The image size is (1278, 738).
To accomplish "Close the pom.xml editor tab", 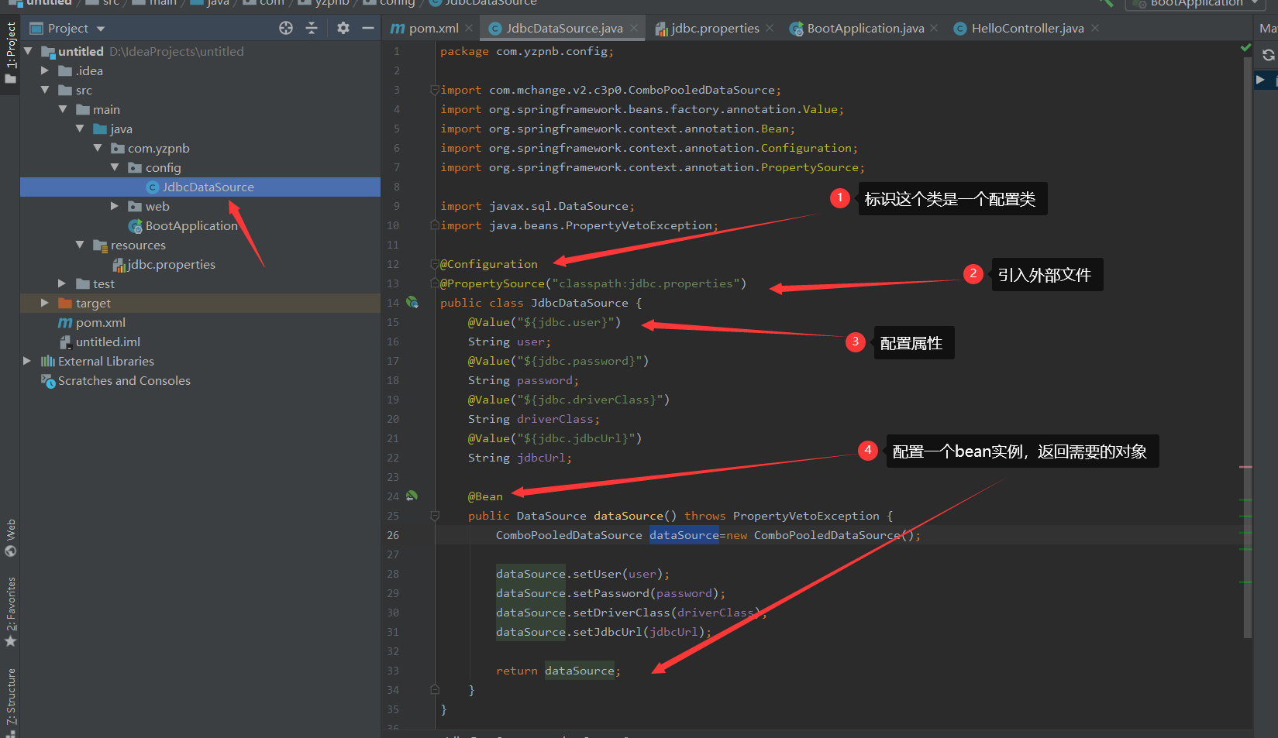I will coord(469,28).
